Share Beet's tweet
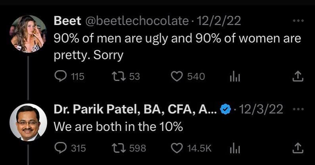The width and height of the screenshot is (315, 165). click(298, 76)
